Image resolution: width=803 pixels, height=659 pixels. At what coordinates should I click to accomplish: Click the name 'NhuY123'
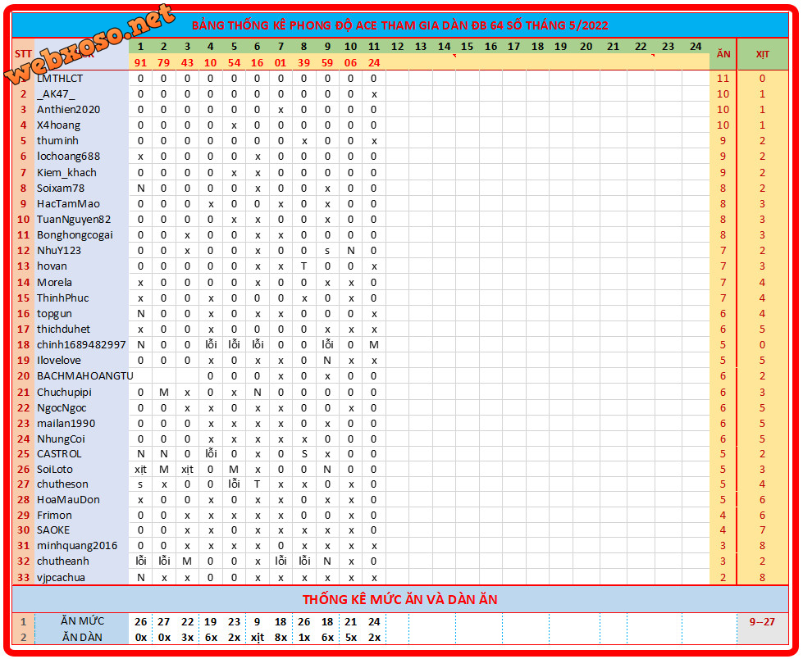click(x=59, y=251)
